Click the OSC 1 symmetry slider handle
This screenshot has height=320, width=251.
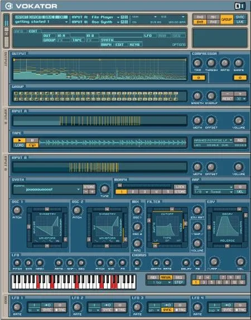point(47,209)
